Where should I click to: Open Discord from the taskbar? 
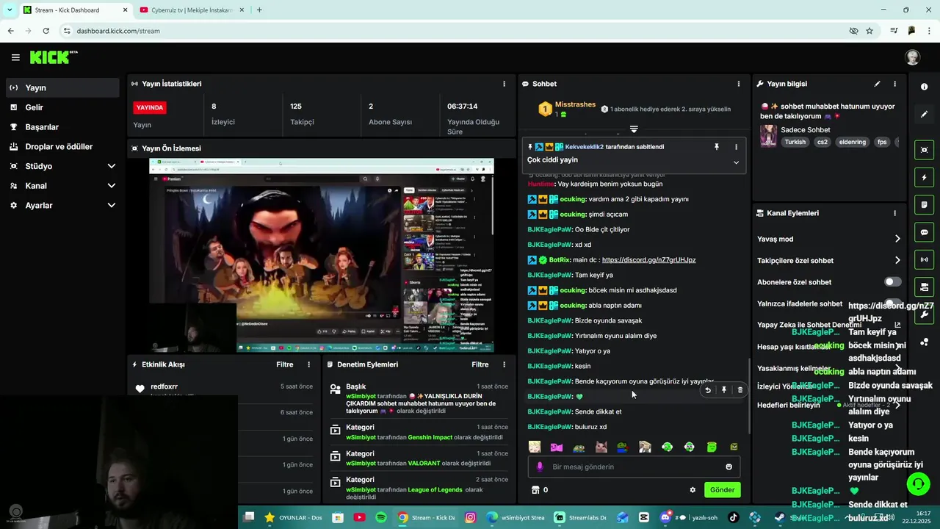pos(665,517)
